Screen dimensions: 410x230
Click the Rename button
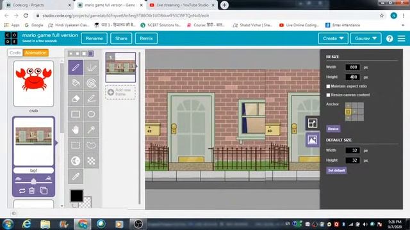click(94, 38)
